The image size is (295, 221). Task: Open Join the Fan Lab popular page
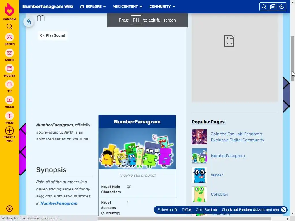(237, 137)
